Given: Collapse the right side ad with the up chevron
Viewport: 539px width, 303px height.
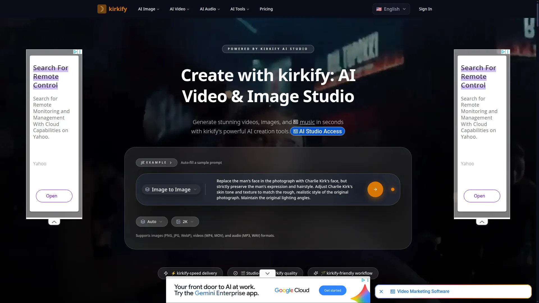Looking at the screenshot, I should (482, 222).
